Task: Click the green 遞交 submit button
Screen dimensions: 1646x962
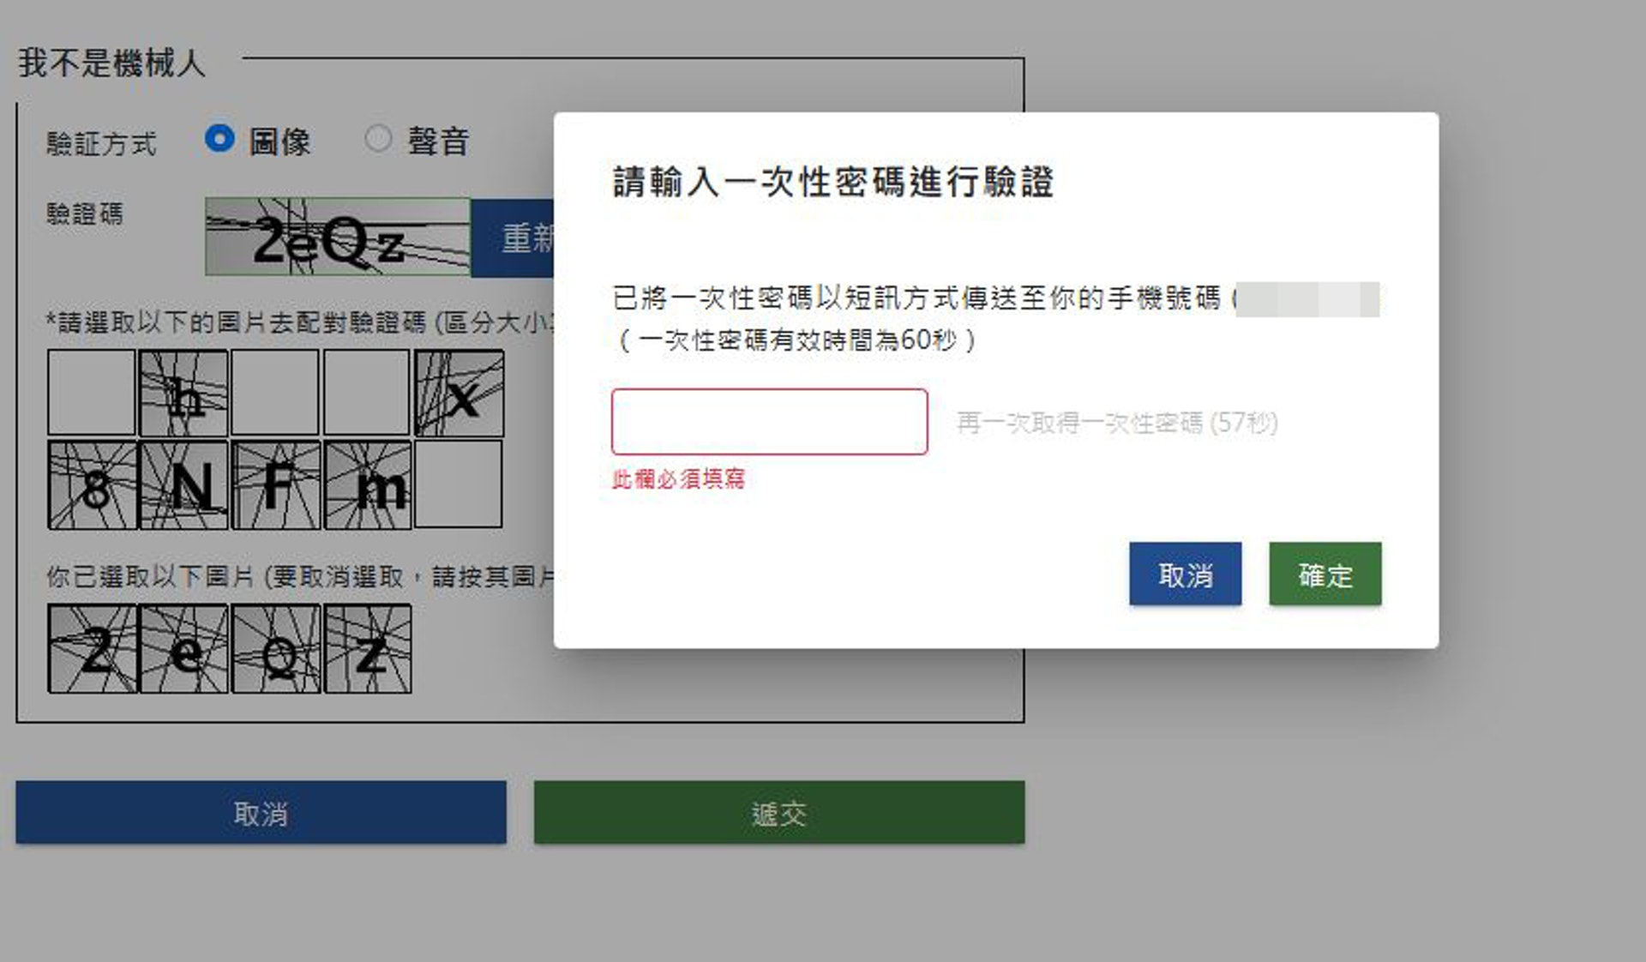Action: point(779,812)
